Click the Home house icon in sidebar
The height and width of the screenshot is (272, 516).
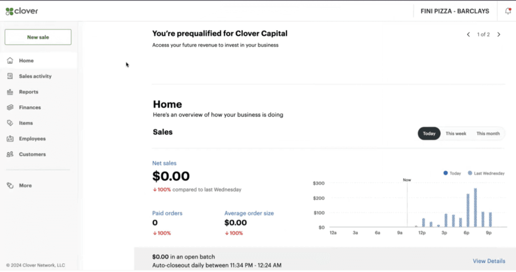tap(10, 61)
